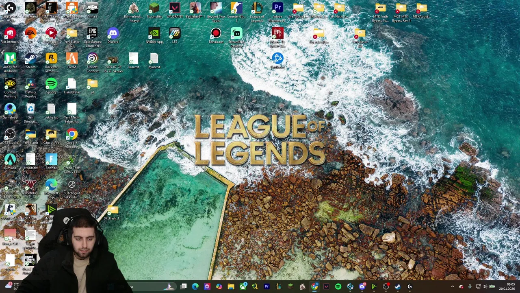Select the FiveM desktop shortcut
The width and height of the screenshot is (520, 293).
(72, 61)
